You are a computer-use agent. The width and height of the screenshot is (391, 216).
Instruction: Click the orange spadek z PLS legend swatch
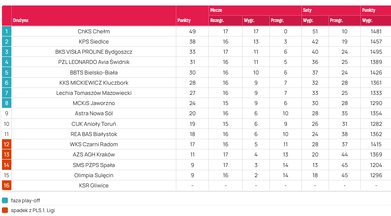5,210
